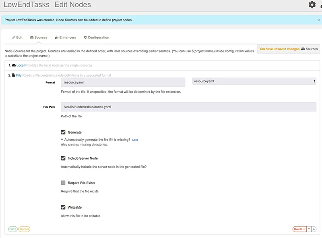Click the File node source link
322x238 pixels.
point(19,75)
